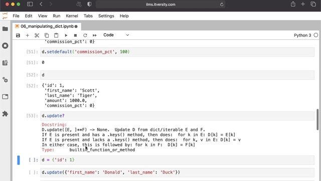Select the 06_manipulating_dict.ipynb tab

click(47, 26)
